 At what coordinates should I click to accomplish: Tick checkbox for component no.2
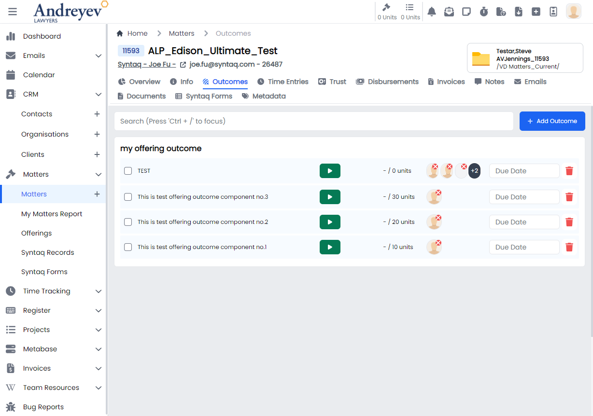coord(128,222)
